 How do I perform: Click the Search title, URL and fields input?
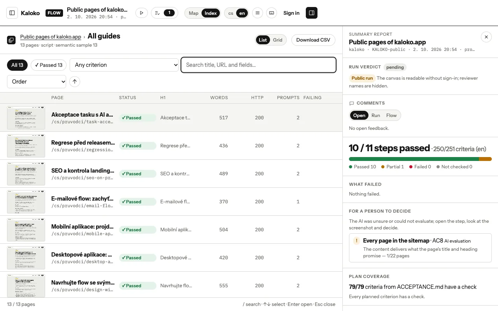(x=259, y=65)
